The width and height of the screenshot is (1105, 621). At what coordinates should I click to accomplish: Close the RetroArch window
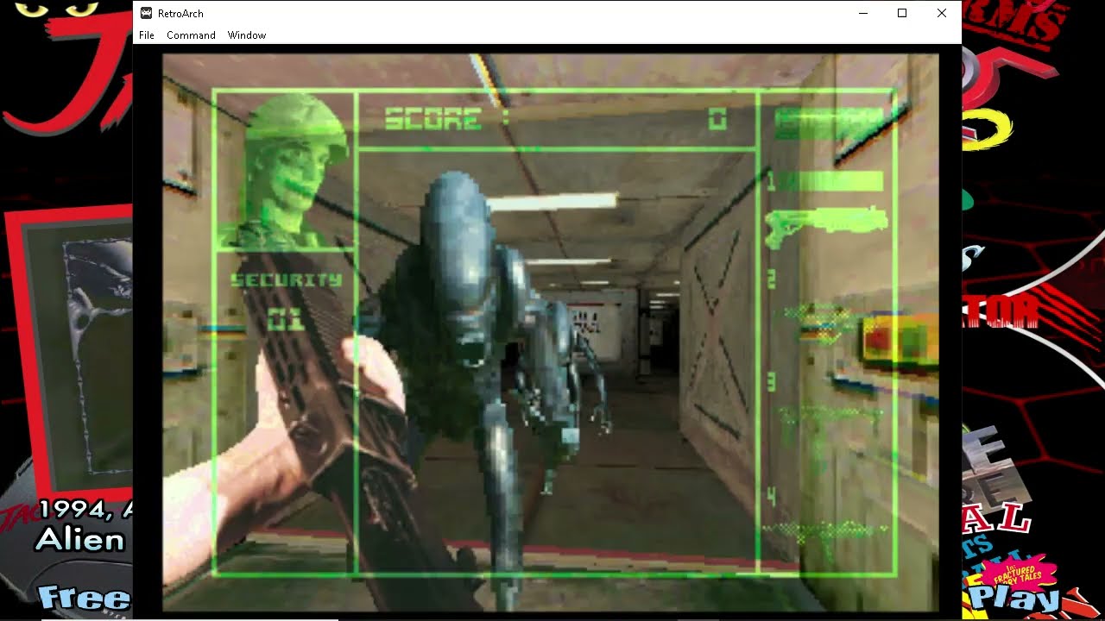point(942,13)
